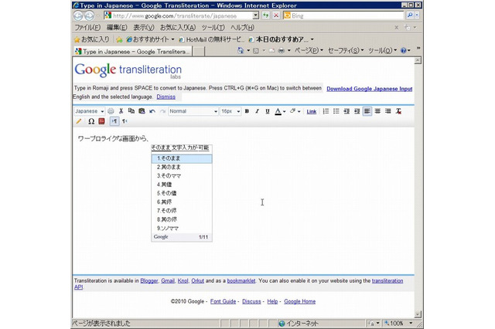Click the browser Back button
495x329 pixels.
click(78, 15)
